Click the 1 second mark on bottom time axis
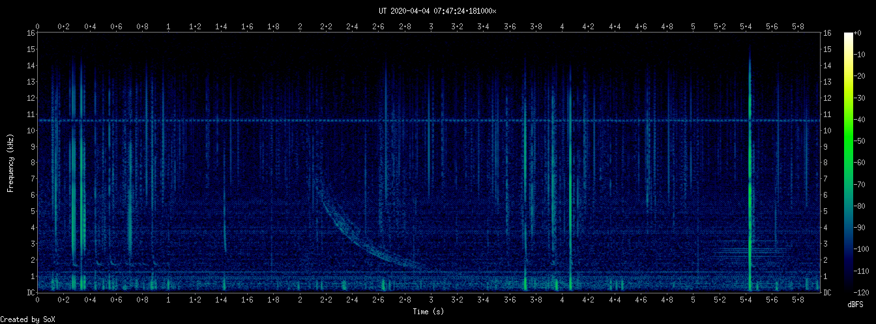The width and height of the screenshot is (876, 324). pyautogui.click(x=169, y=301)
